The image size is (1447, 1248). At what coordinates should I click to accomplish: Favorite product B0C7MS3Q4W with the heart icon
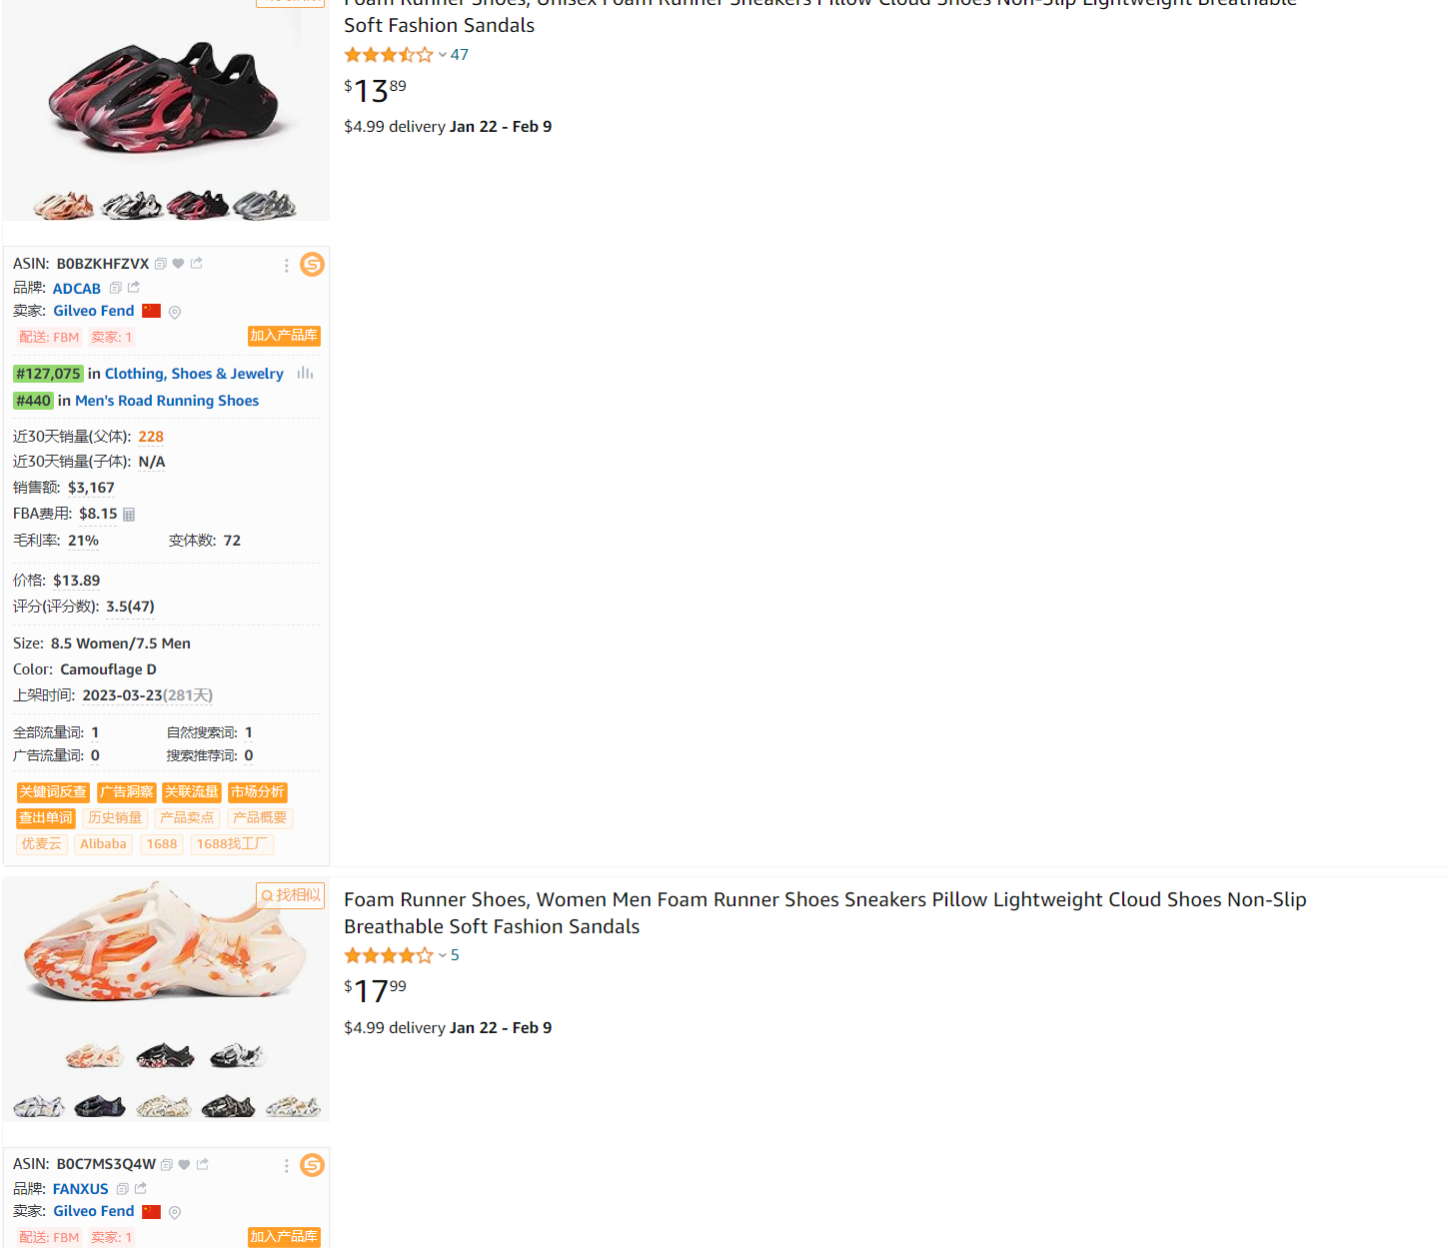point(184,1165)
